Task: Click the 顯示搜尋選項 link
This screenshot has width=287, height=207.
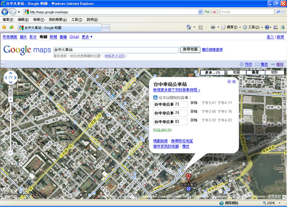Action: pos(212,49)
